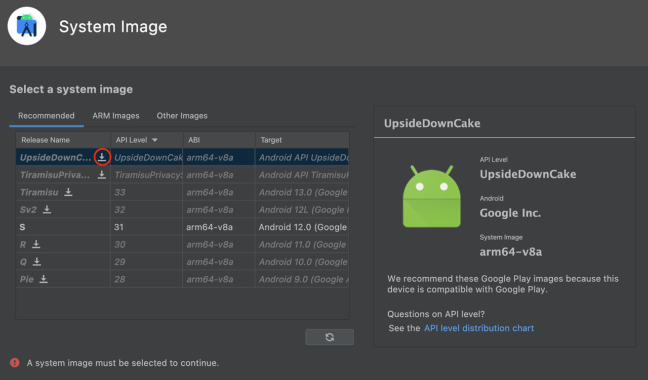Click the 'system image must be selected' message

click(x=123, y=363)
